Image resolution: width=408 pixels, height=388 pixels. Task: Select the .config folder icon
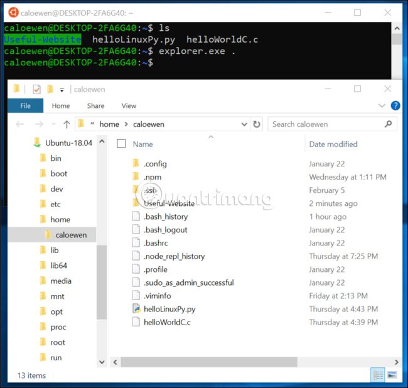coord(136,163)
